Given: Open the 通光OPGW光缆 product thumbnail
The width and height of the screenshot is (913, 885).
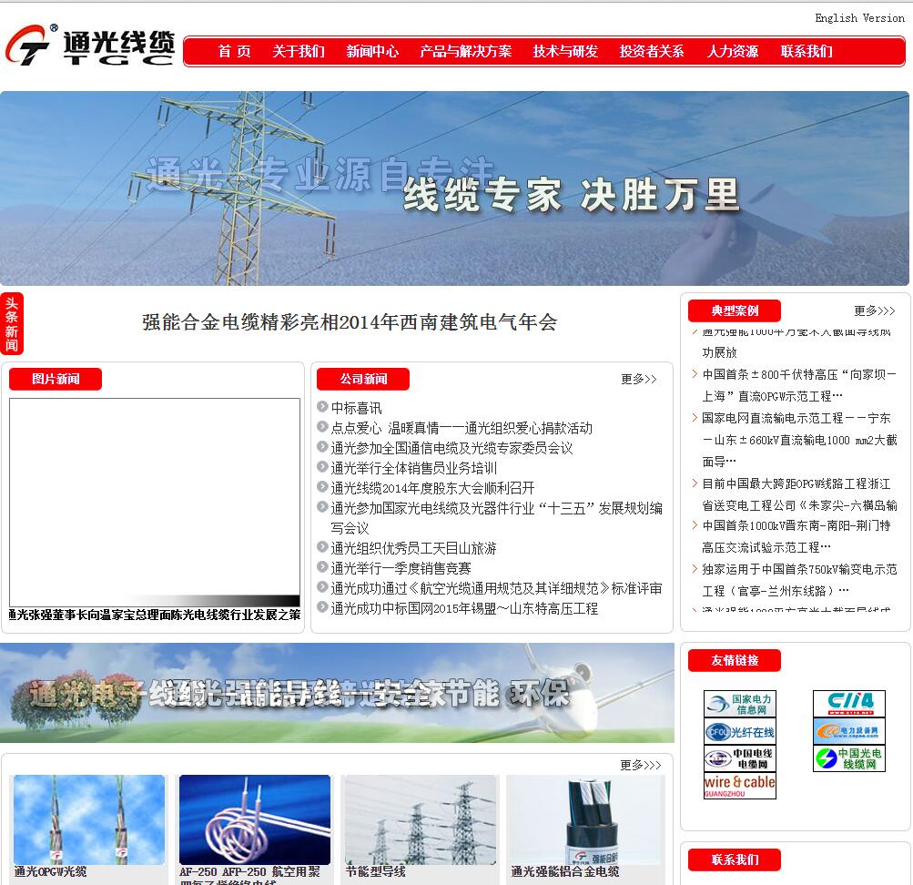Looking at the screenshot, I should pos(89,819).
